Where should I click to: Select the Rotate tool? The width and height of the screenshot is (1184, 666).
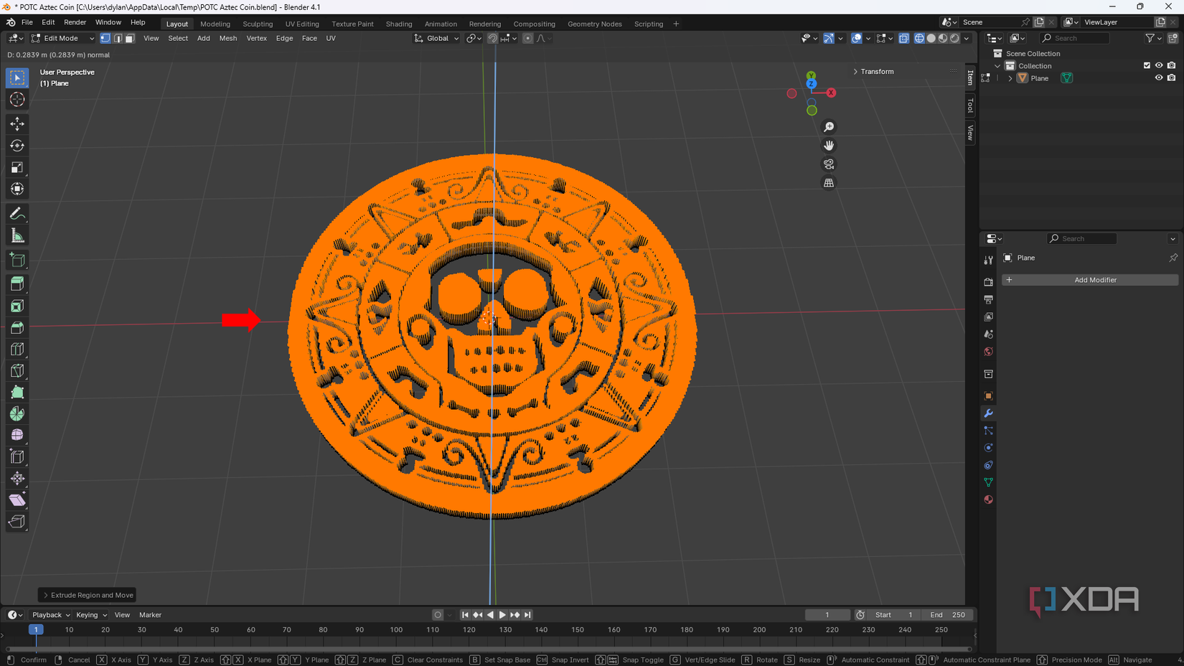[17, 146]
